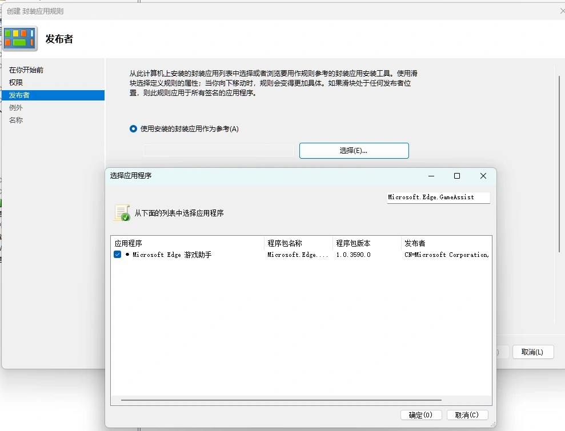Click the 选择(E)... button

click(354, 151)
